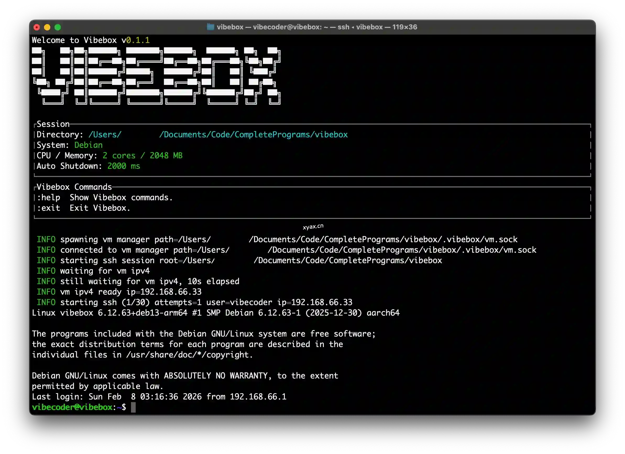This screenshot has width=625, height=454.
Task: Click the terminal cursor block at prompt
Action: (x=133, y=407)
